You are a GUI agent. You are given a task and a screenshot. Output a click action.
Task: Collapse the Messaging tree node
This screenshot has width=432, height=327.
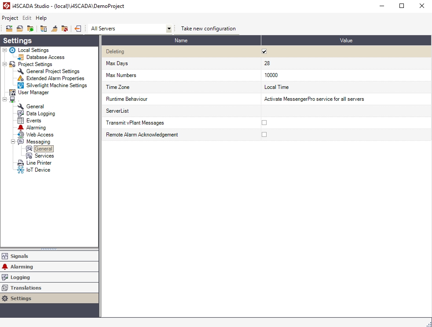click(13, 142)
